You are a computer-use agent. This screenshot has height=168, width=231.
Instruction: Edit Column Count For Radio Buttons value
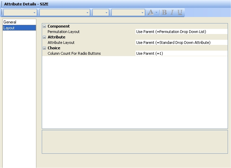pos(181,53)
